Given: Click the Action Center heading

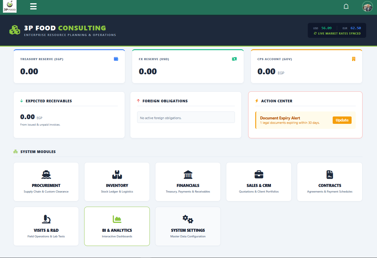Looking at the screenshot, I should [x=277, y=101].
